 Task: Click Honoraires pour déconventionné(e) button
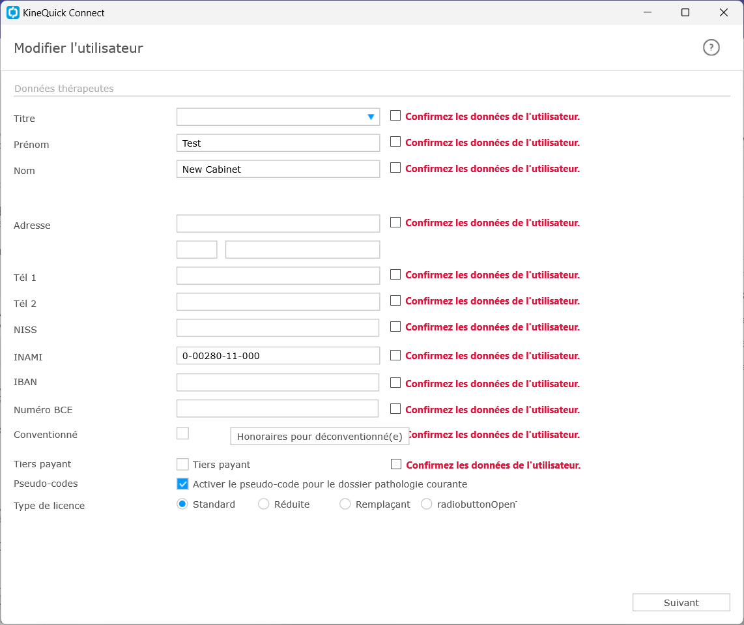point(320,436)
